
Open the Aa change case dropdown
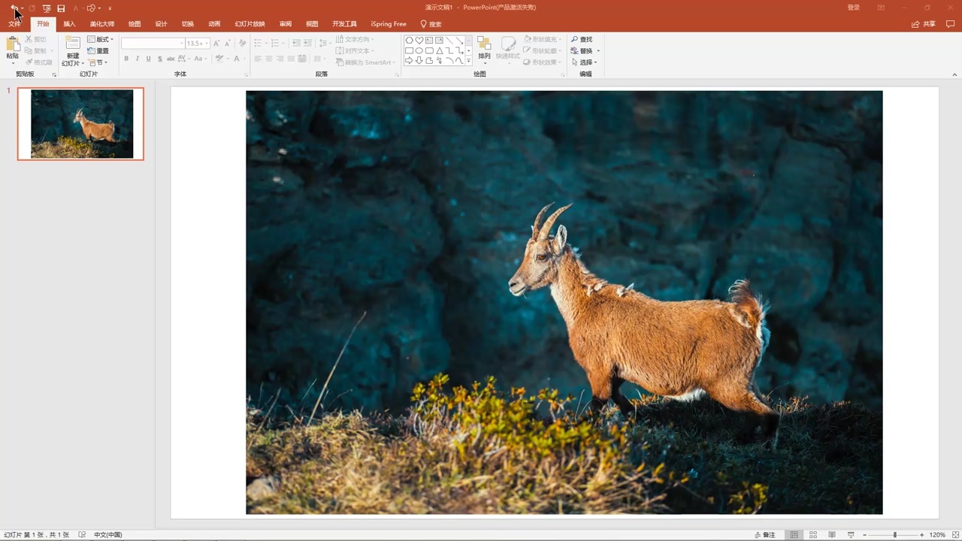coord(200,59)
